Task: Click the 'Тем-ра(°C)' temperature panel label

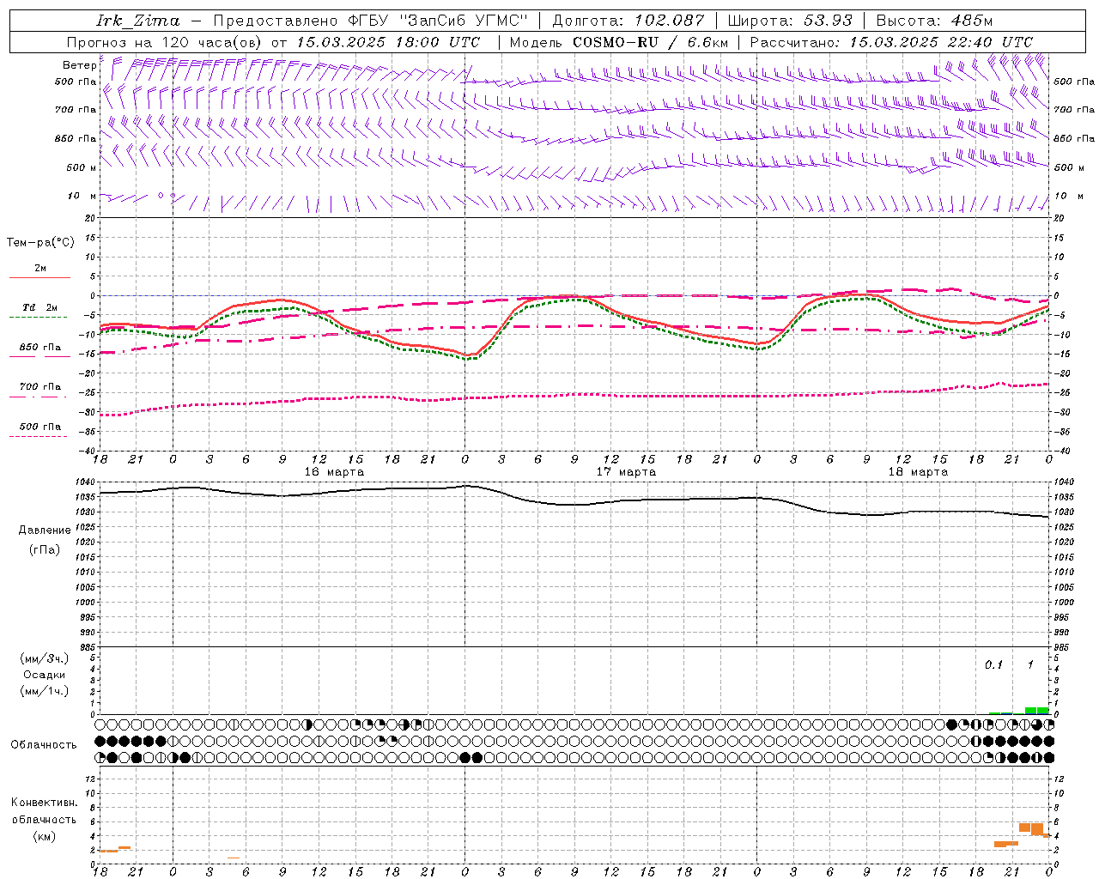Action: 40,243
